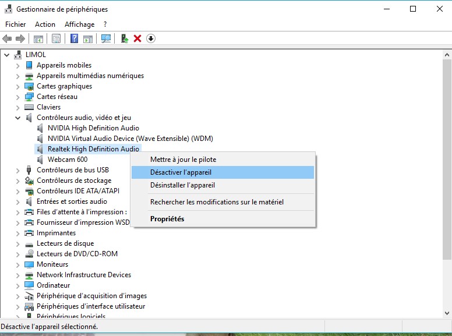The height and width of the screenshot is (336, 452).
Task: Select Fournisseur d'impression WSD
Action: point(83,222)
